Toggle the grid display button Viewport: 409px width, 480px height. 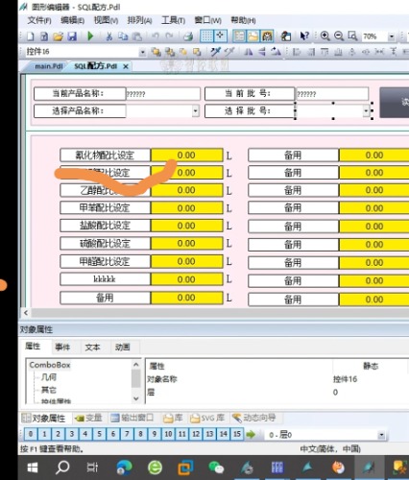tap(206, 36)
